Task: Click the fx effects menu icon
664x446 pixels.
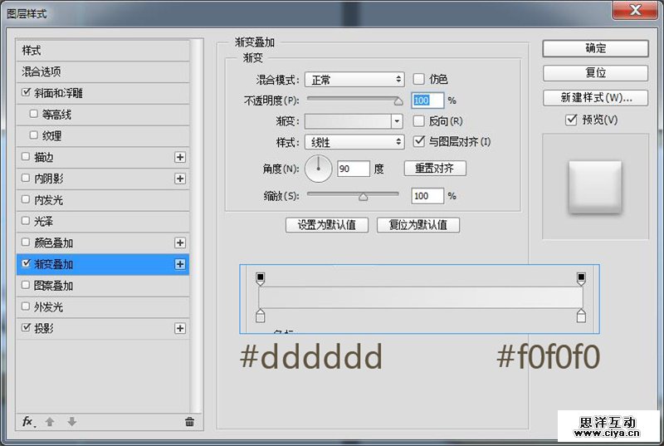Action: click(27, 422)
